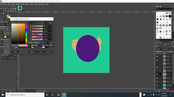This screenshot has height=97, width=174.
Task: Open the Layer menu
Action: [x=22, y=4]
